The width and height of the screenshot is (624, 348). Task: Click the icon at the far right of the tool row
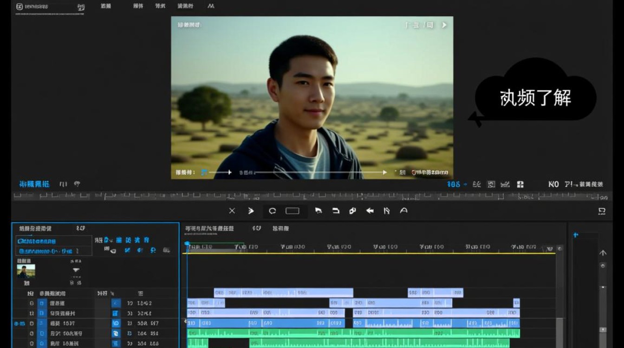(x=602, y=211)
